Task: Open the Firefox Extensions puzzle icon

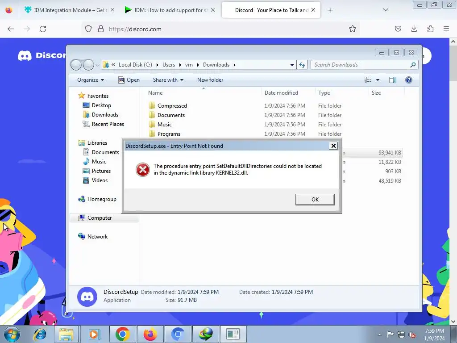Action: 430,29
